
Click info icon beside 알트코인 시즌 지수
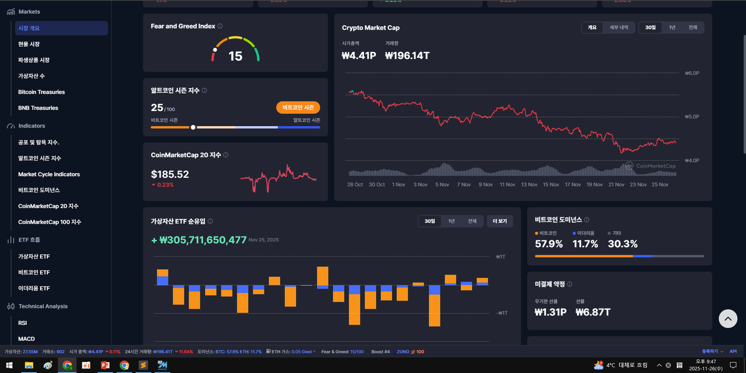[205, 91]
